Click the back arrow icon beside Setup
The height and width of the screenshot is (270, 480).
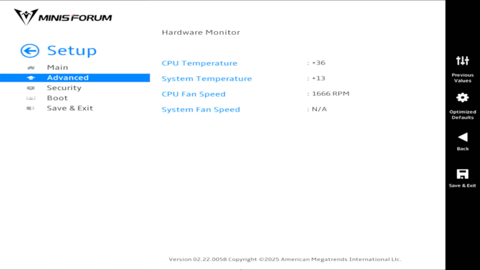click(29, 51)
